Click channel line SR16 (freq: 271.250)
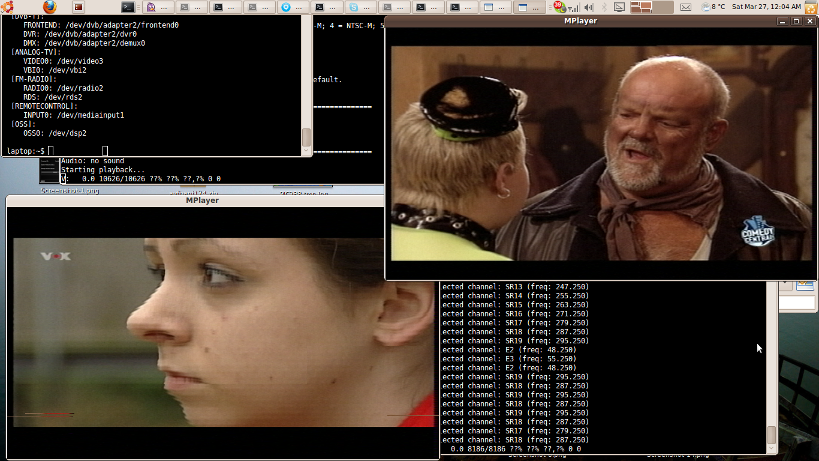Viewport: 819px width, 461px height. (x=515, y=314)
